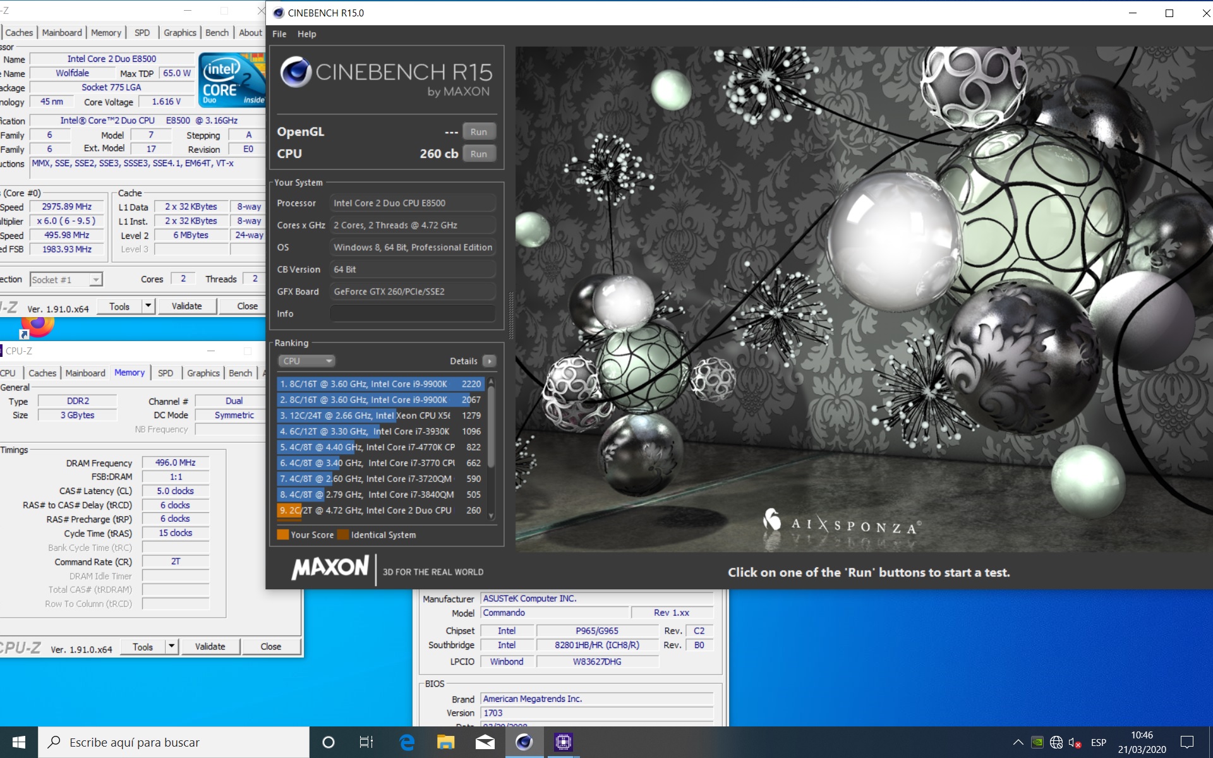This screenshot has width=1213, height=758.
Task: Click the Cinebench R15 logo sphere
Action: pos(295,72)
